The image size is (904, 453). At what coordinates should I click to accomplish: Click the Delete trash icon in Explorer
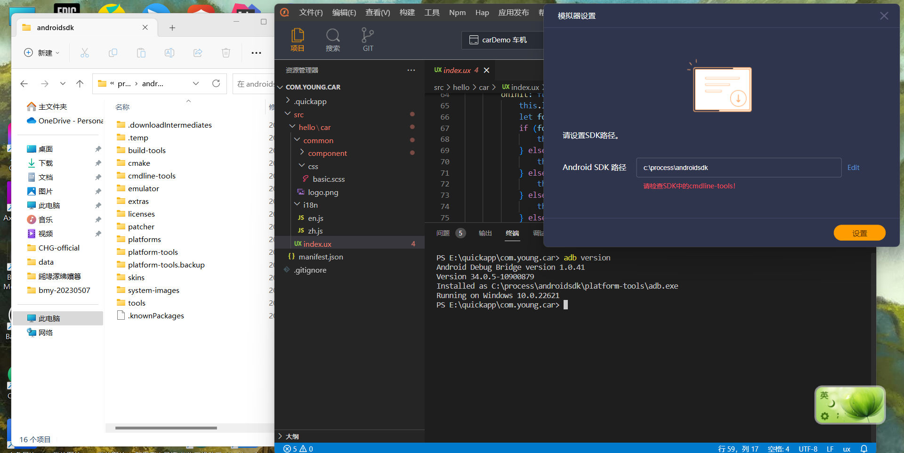tap(226, 53)
